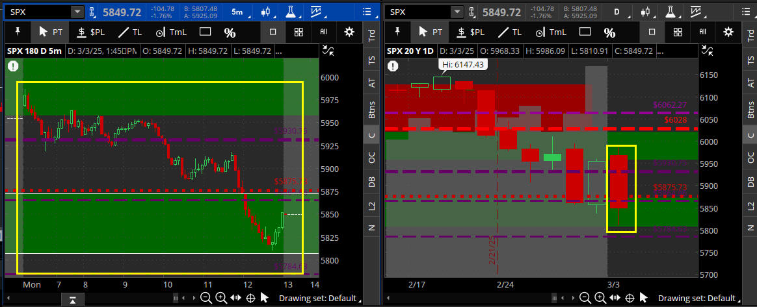Switch left chart to multi-grid cell view
The width and height of the screenshot is (757, 307).
[x=298, y=32]
